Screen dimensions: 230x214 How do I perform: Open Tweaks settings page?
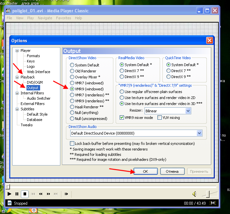point(27,125)
